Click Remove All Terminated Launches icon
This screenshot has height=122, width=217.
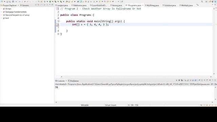pos(182,80)
